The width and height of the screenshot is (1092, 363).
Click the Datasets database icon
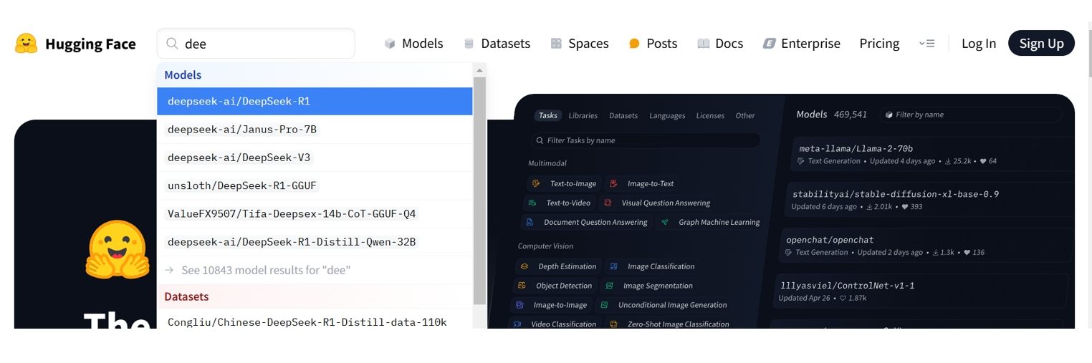coord(469,44)
